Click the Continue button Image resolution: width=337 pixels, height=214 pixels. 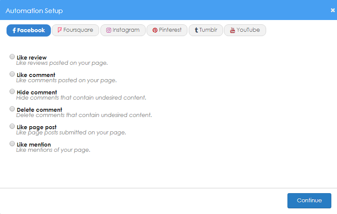(309, 201)
